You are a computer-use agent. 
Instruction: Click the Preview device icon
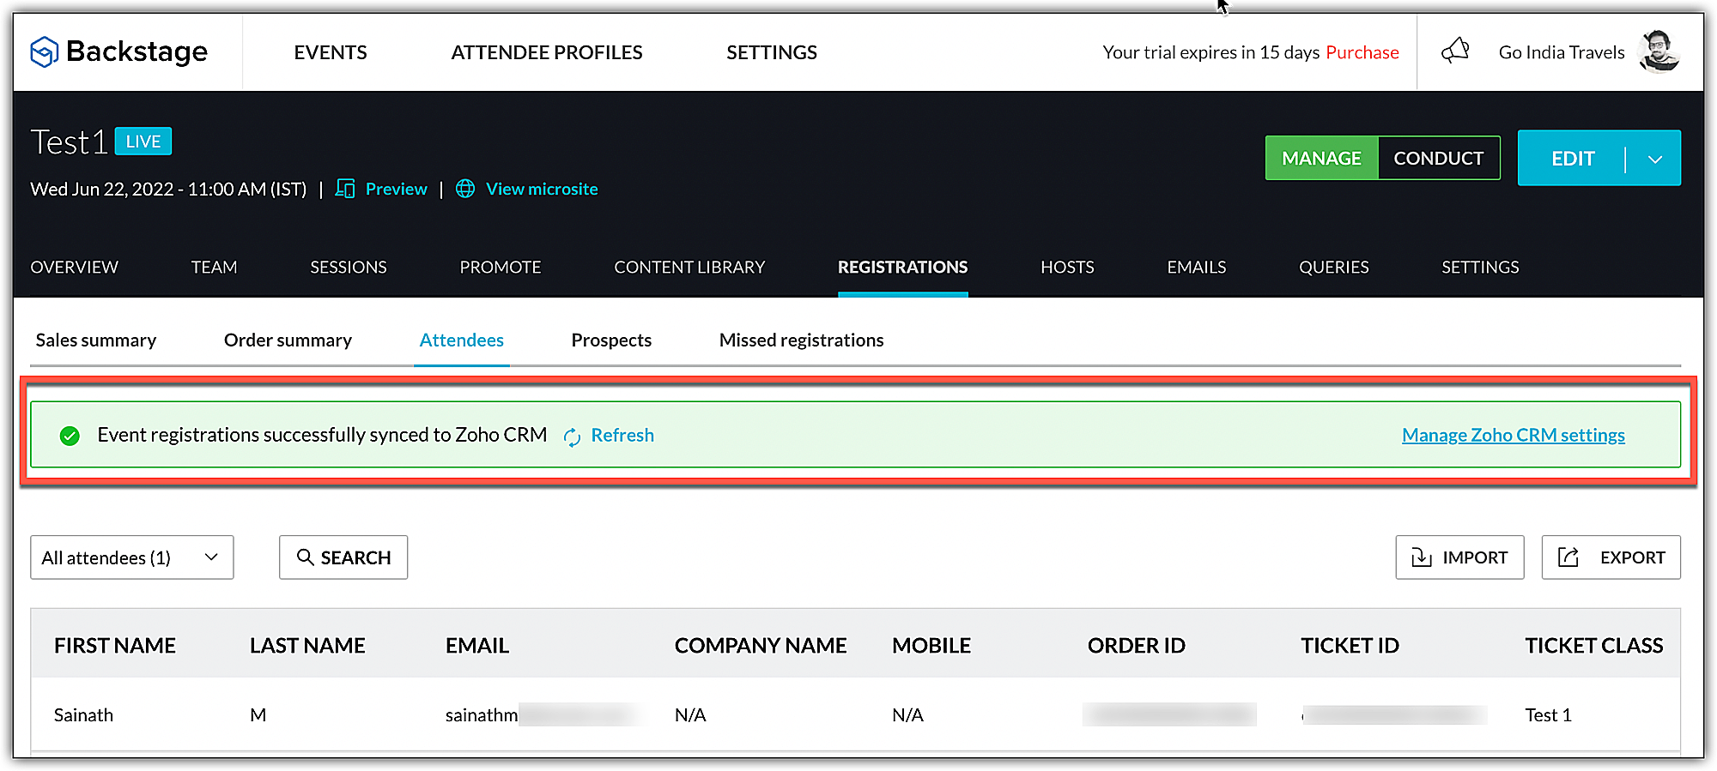345,189
